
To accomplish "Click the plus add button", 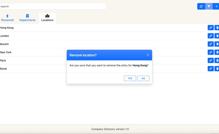I will click(216, 6).
